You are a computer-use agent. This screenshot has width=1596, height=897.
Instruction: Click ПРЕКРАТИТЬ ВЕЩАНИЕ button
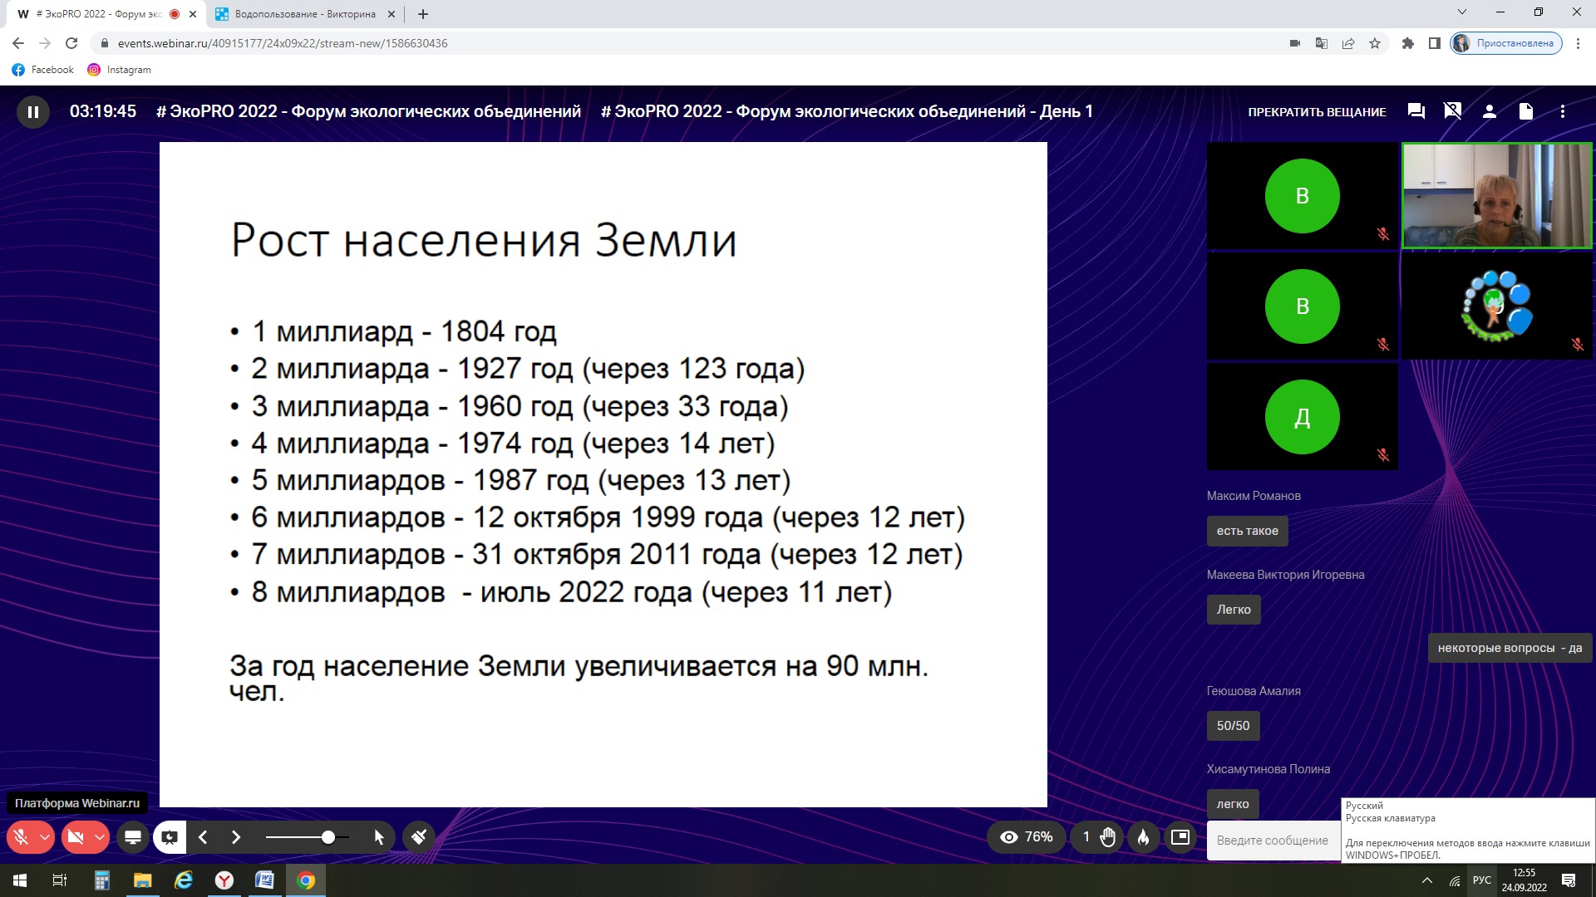pos(1317,112)
